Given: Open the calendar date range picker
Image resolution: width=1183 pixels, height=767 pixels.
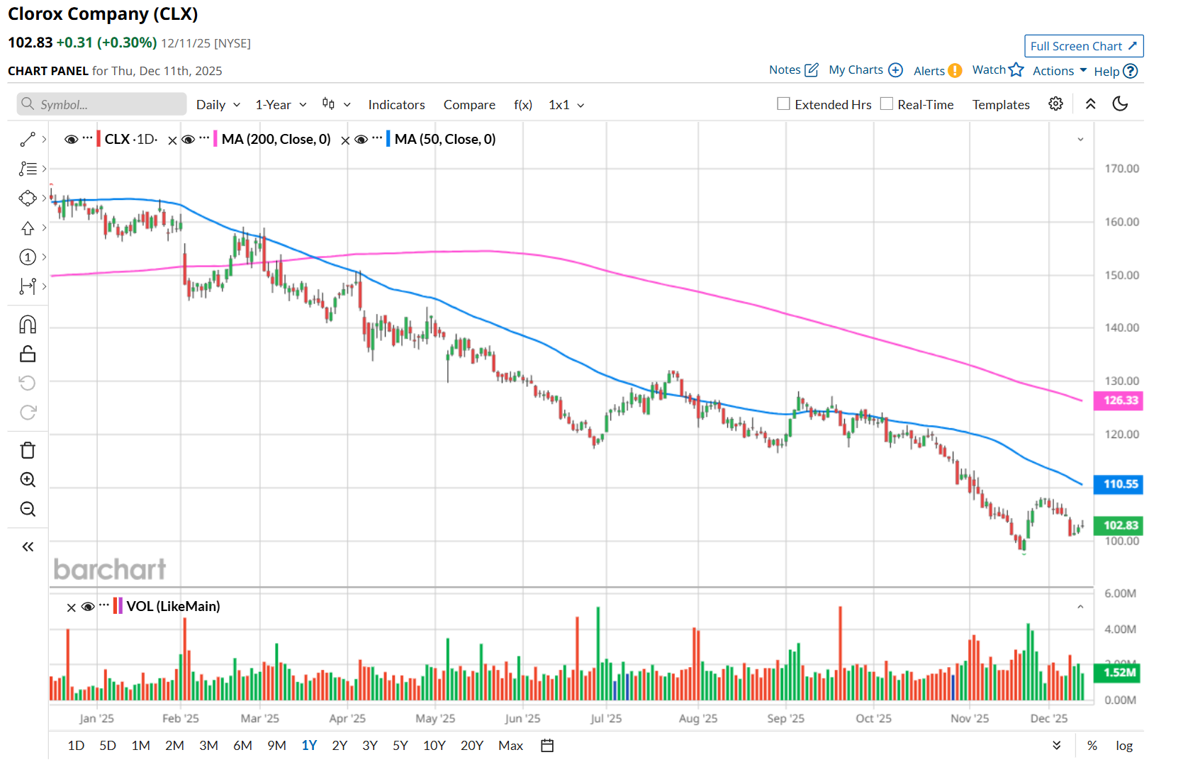Looking at the screenshot, I should coord(547,746).
